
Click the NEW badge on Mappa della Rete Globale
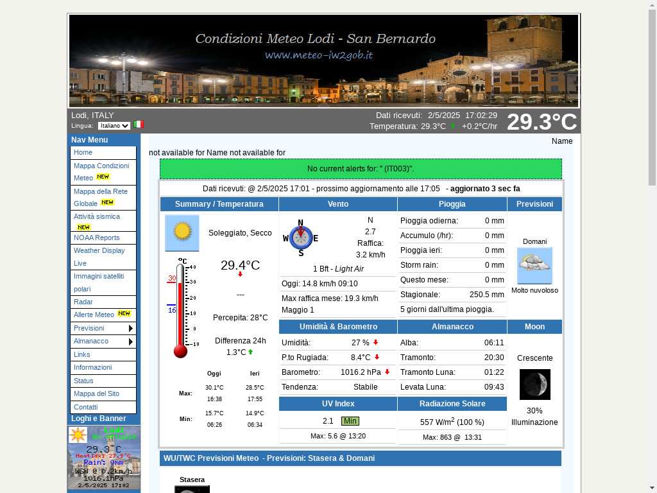coord(107,202)
